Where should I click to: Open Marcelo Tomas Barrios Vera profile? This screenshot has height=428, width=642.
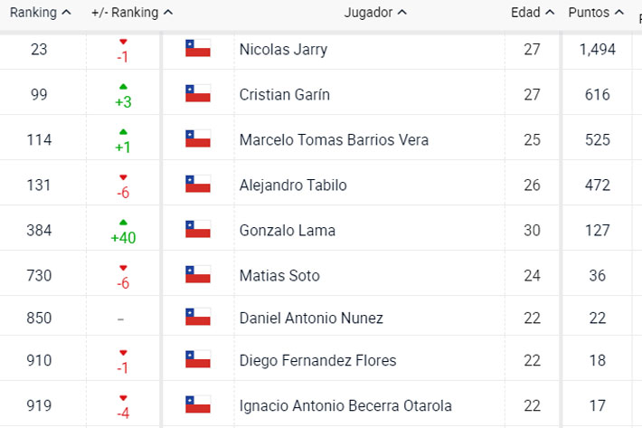coord(334,140)
